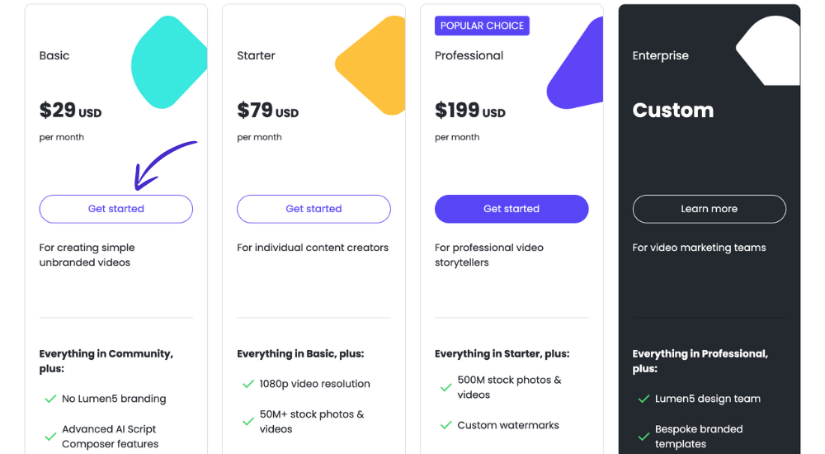The height and width of the screenshot is (454, 825).
Task: Get started with the Basic plan
Action: [116, 209]
